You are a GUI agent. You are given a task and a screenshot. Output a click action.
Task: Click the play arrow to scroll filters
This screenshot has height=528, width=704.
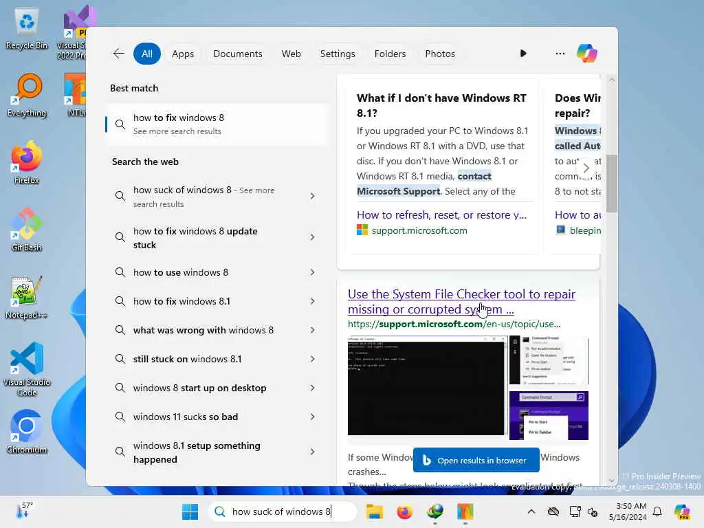[x=523, y=54]
